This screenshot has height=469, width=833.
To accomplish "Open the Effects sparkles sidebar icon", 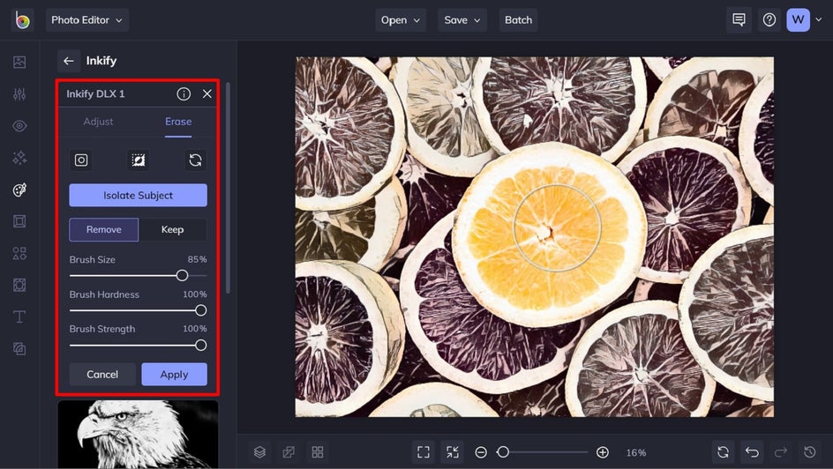I will [19, 158].
